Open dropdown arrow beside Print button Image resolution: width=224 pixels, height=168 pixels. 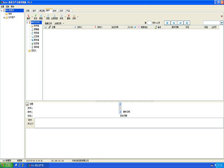(78, 17)
